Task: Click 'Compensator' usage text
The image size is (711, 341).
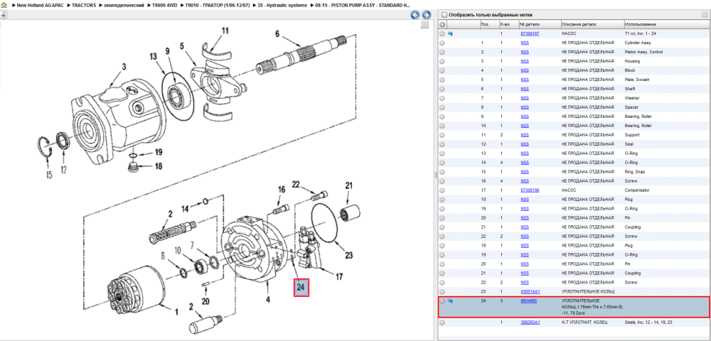Action: click(636, 190)
